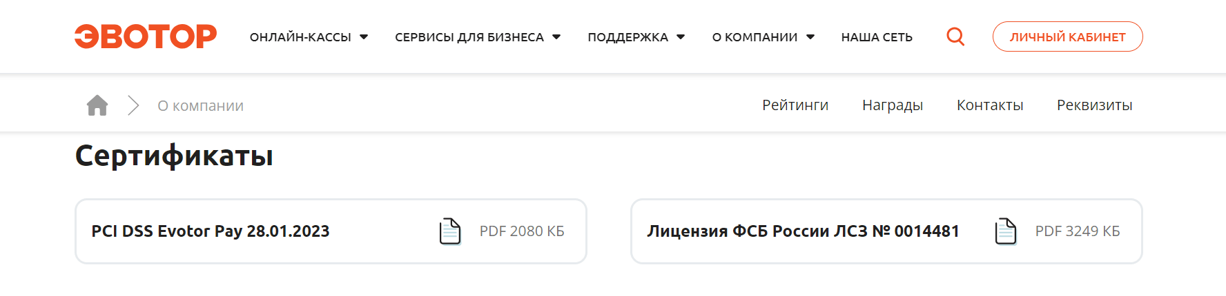
Task: Click the О компании breadcrumb
Action: pos(200,106)
